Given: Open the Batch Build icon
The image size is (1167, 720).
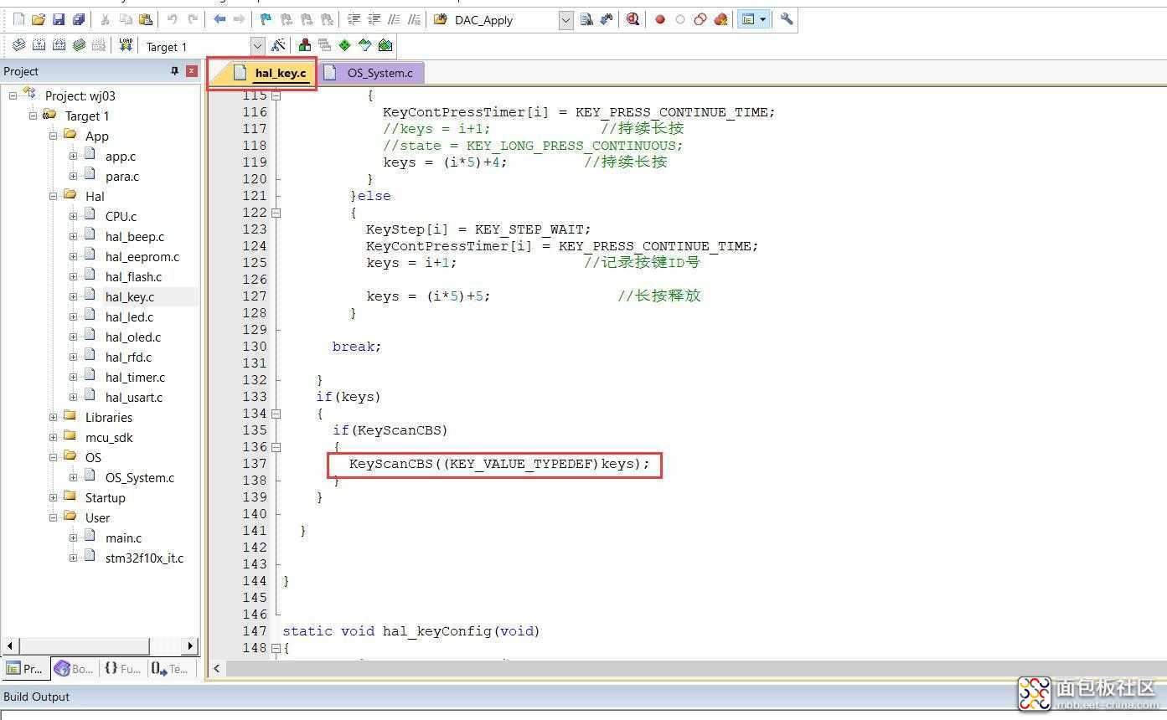Looking at the screenshot, I should pos(79,45).
